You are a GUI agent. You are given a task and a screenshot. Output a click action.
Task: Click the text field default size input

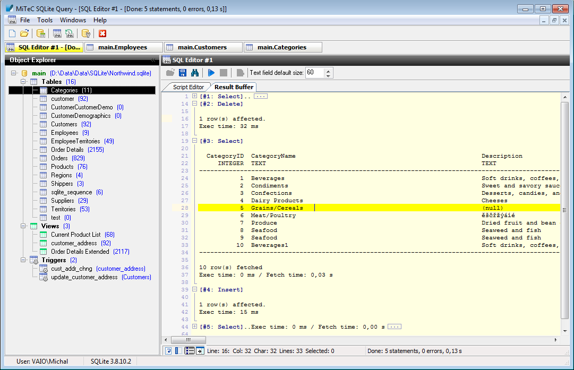[x=314, y=73]
